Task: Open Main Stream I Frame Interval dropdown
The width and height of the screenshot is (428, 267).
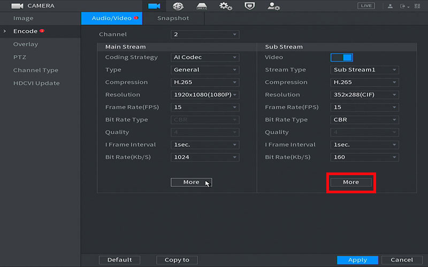Action: (205, 145)
